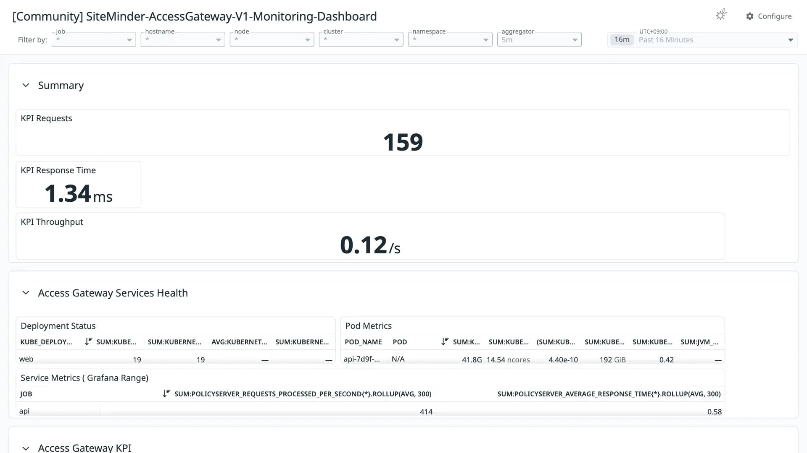
Task: Open the Past 16 Minutes time range selector
Action: [702, 39]
